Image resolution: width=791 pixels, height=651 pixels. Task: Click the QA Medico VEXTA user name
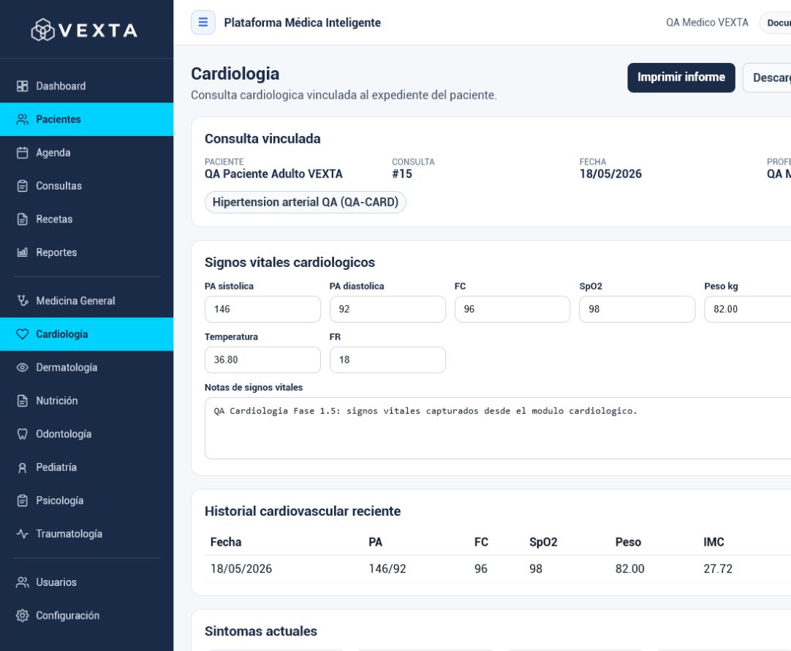707,22
